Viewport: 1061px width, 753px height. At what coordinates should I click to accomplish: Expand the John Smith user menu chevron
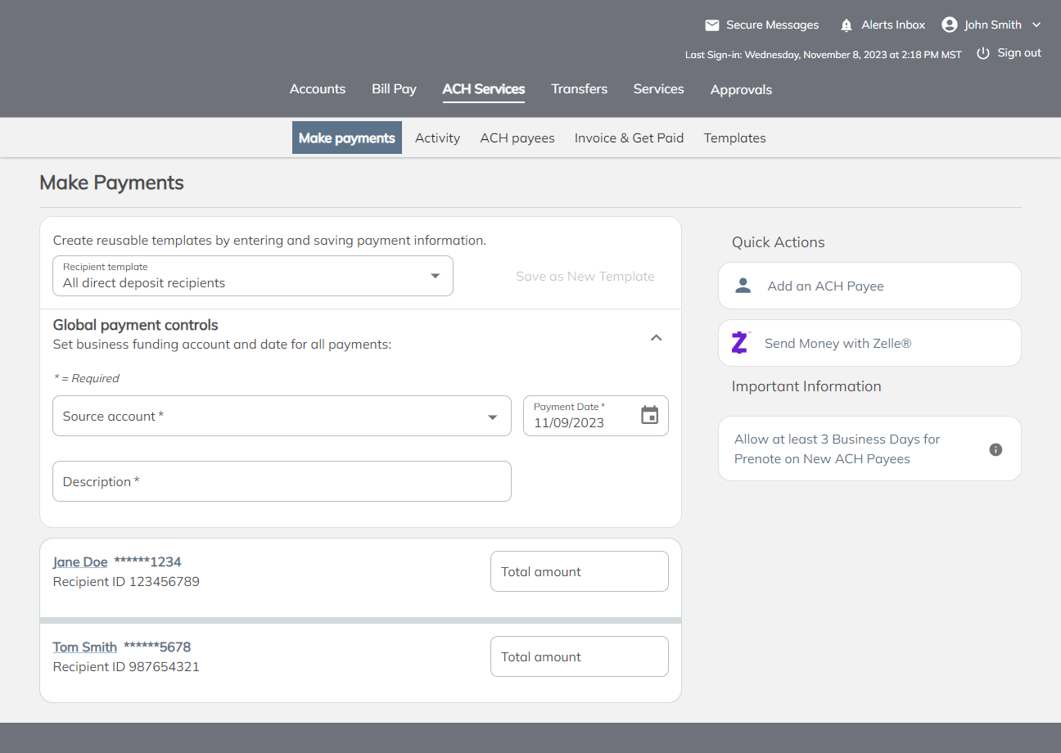[x=1036, y=25]
